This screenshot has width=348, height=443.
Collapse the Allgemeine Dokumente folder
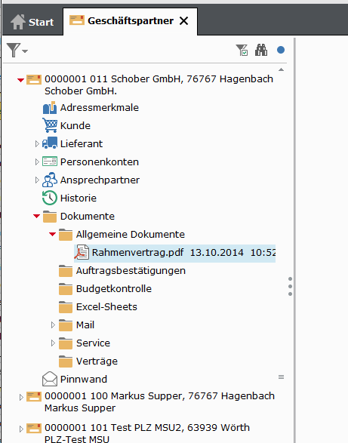pos(52,234)
